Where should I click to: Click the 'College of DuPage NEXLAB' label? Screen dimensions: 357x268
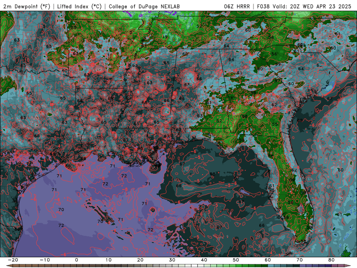pyautogui.click(x=144, y=6)
